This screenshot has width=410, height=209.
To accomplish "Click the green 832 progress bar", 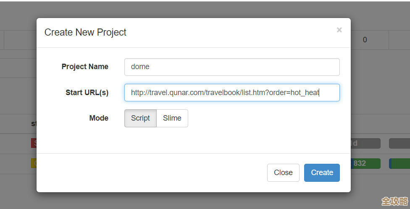I will (x=365, y=163).
